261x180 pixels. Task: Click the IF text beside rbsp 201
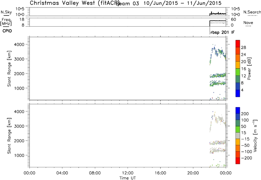pyautogui.click(x=233, y=32)
